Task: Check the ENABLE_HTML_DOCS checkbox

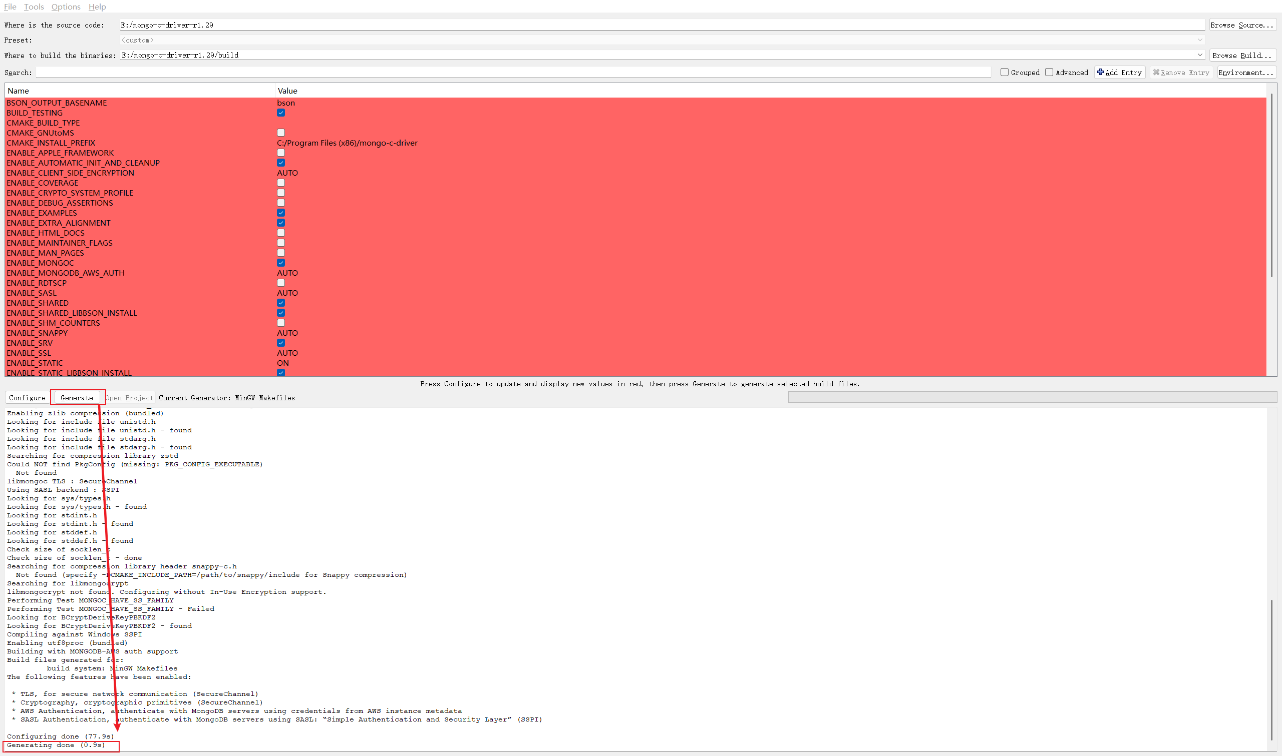Action: 281,233
